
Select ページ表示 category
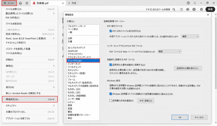[73, 29]
